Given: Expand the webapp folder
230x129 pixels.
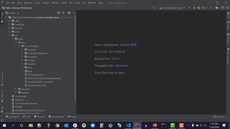Looking at the screenshot, I should 16,92.
